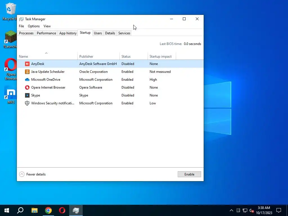Screen dimensions: 288x216
Task: Select the Opera Browser desktop shortcut
Action: click(x=11, y=69)
